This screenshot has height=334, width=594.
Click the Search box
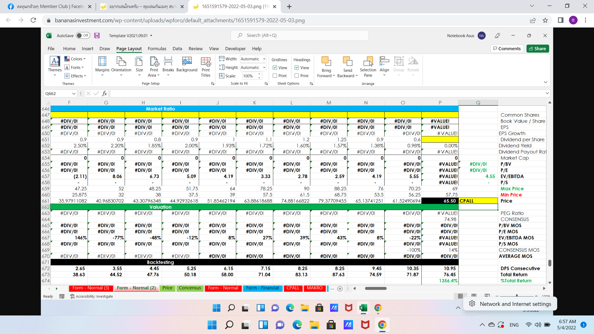299,36
